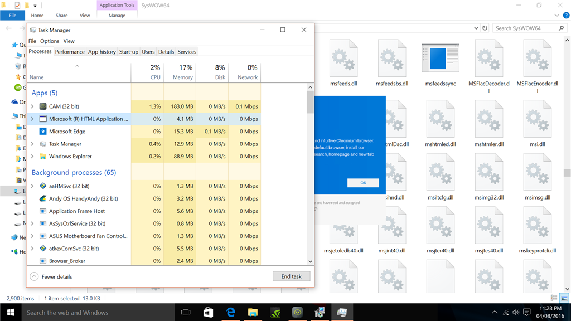Image resolution: width=571 pixels, height=321 pixels.
Task: Open the Explorer address bar history dropdown
Action: 476,28
